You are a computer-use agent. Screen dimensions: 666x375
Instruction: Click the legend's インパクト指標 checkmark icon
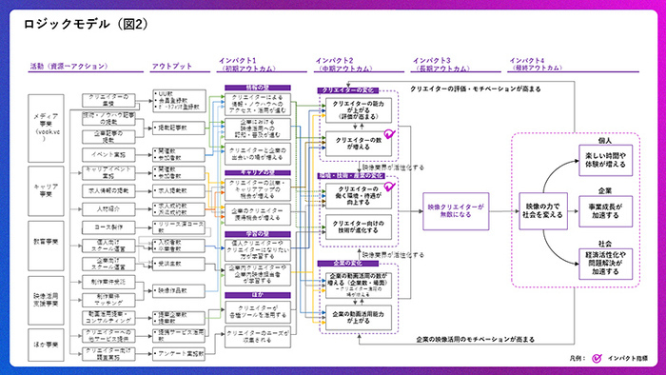pyautogui.click(x=597, y=359)
